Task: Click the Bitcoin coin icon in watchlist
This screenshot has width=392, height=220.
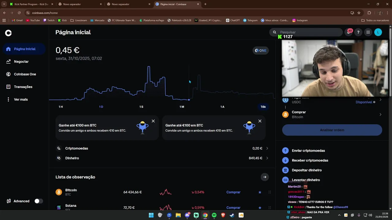Action: [x=59, y=192]
